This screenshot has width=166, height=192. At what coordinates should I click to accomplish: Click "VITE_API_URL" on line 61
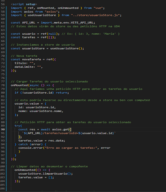(x=82, y=23)
